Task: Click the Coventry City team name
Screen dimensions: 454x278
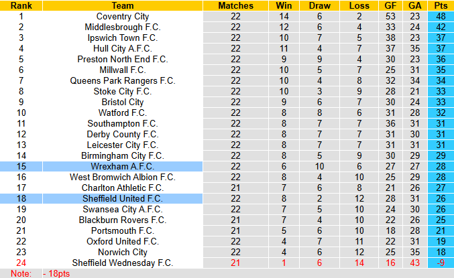Action: (x=122, y=16)
